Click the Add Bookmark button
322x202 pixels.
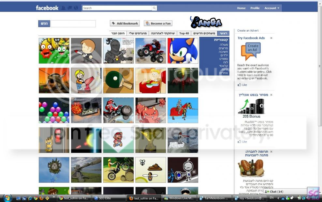point(124,23)
